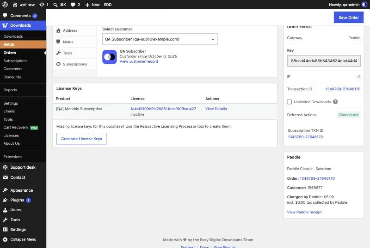Open Comments in the sidebar
370x248 pixels.
click(23, 16)
